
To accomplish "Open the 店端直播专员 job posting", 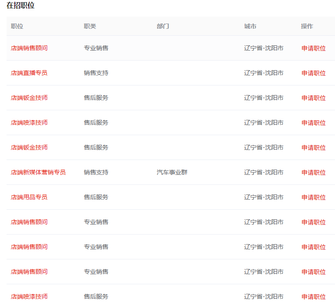I will (x=29, y=73).
